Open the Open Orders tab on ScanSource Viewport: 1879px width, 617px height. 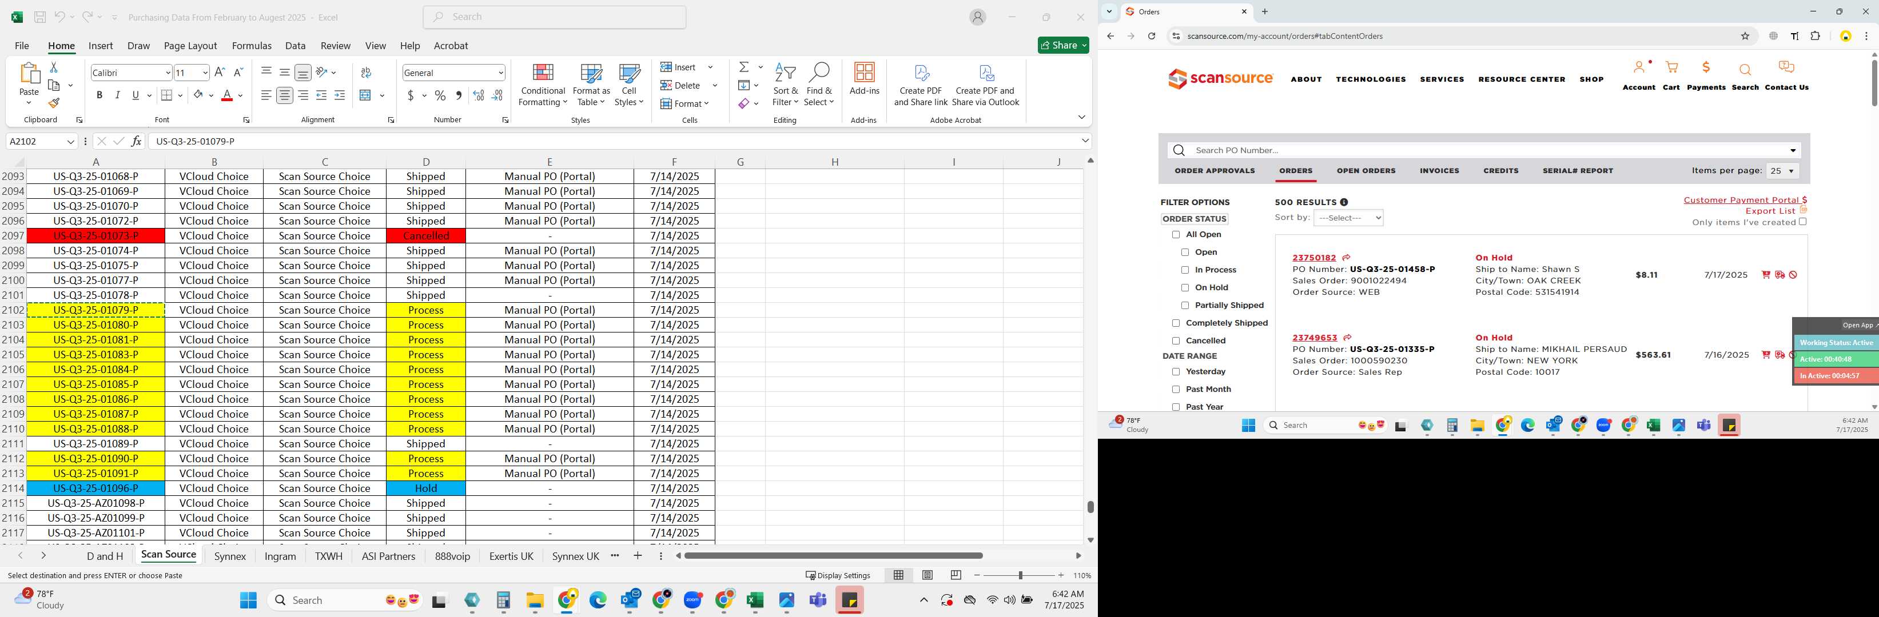click(x=1366, y=171)
